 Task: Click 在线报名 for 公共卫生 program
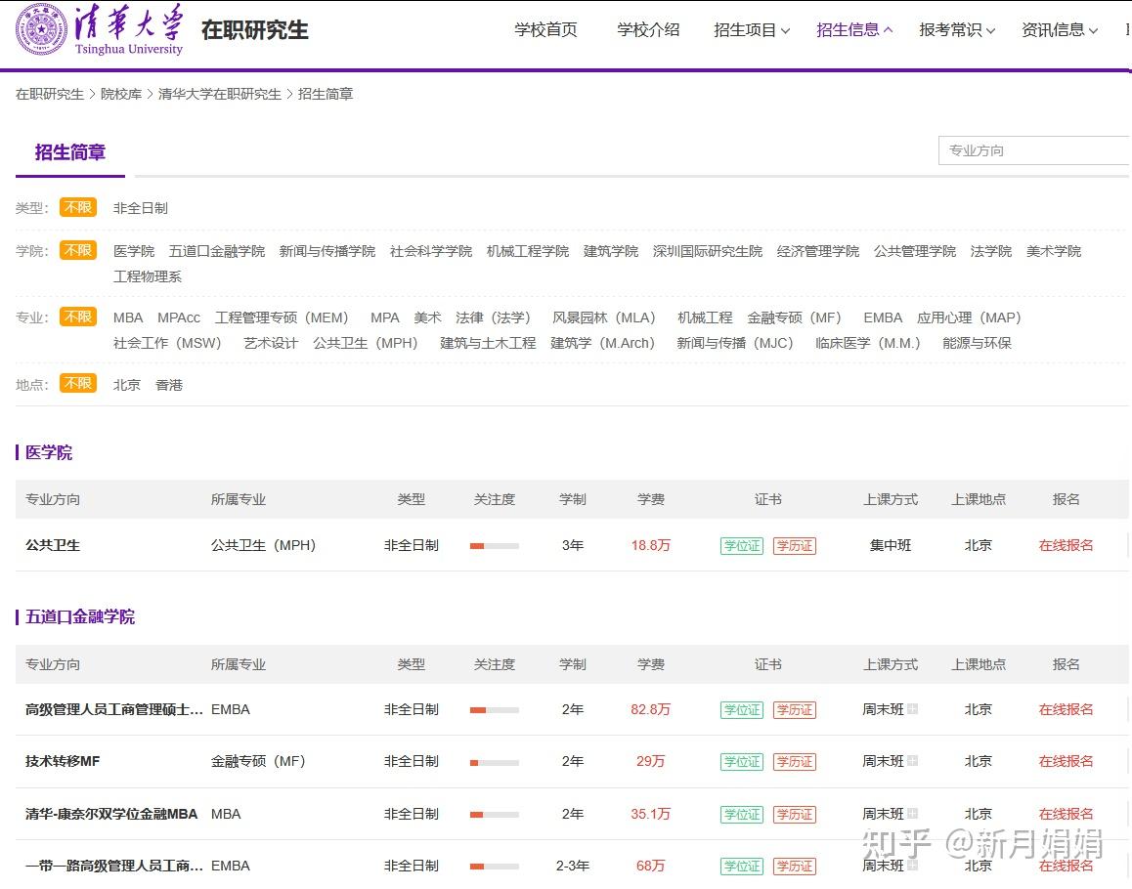[1066, 545]
